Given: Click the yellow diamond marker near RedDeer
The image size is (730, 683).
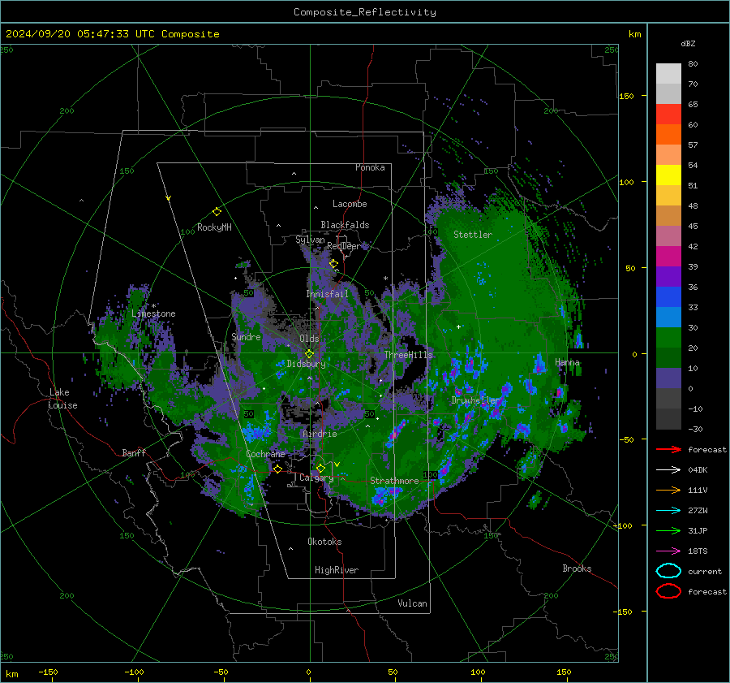Looking at the screenshot, I should pos(334,264).
